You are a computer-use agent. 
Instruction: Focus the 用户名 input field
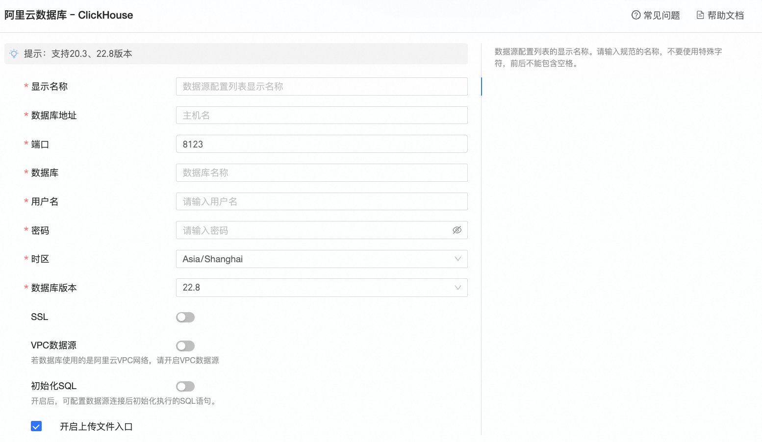(322, 201)
